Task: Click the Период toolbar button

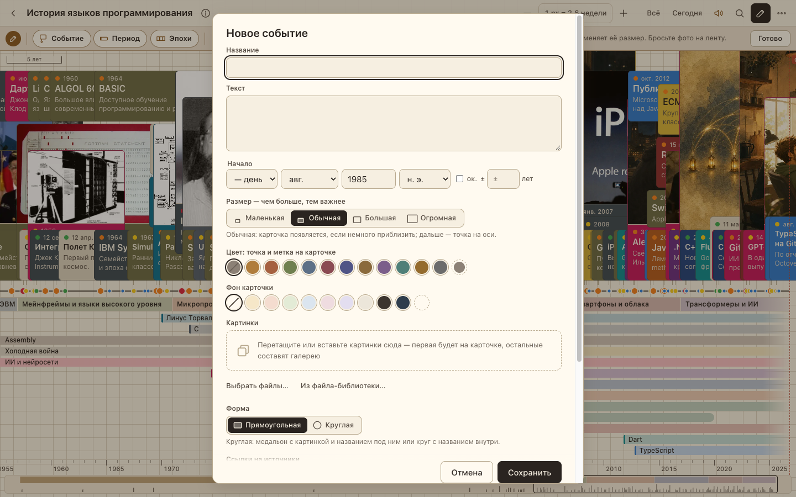Action: coord(121,39)
